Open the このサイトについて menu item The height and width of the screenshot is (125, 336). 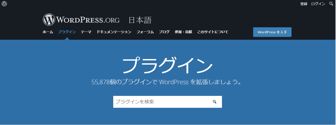[x=213, y=32]
